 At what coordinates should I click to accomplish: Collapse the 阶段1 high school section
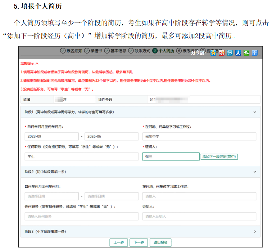[255, 112]
